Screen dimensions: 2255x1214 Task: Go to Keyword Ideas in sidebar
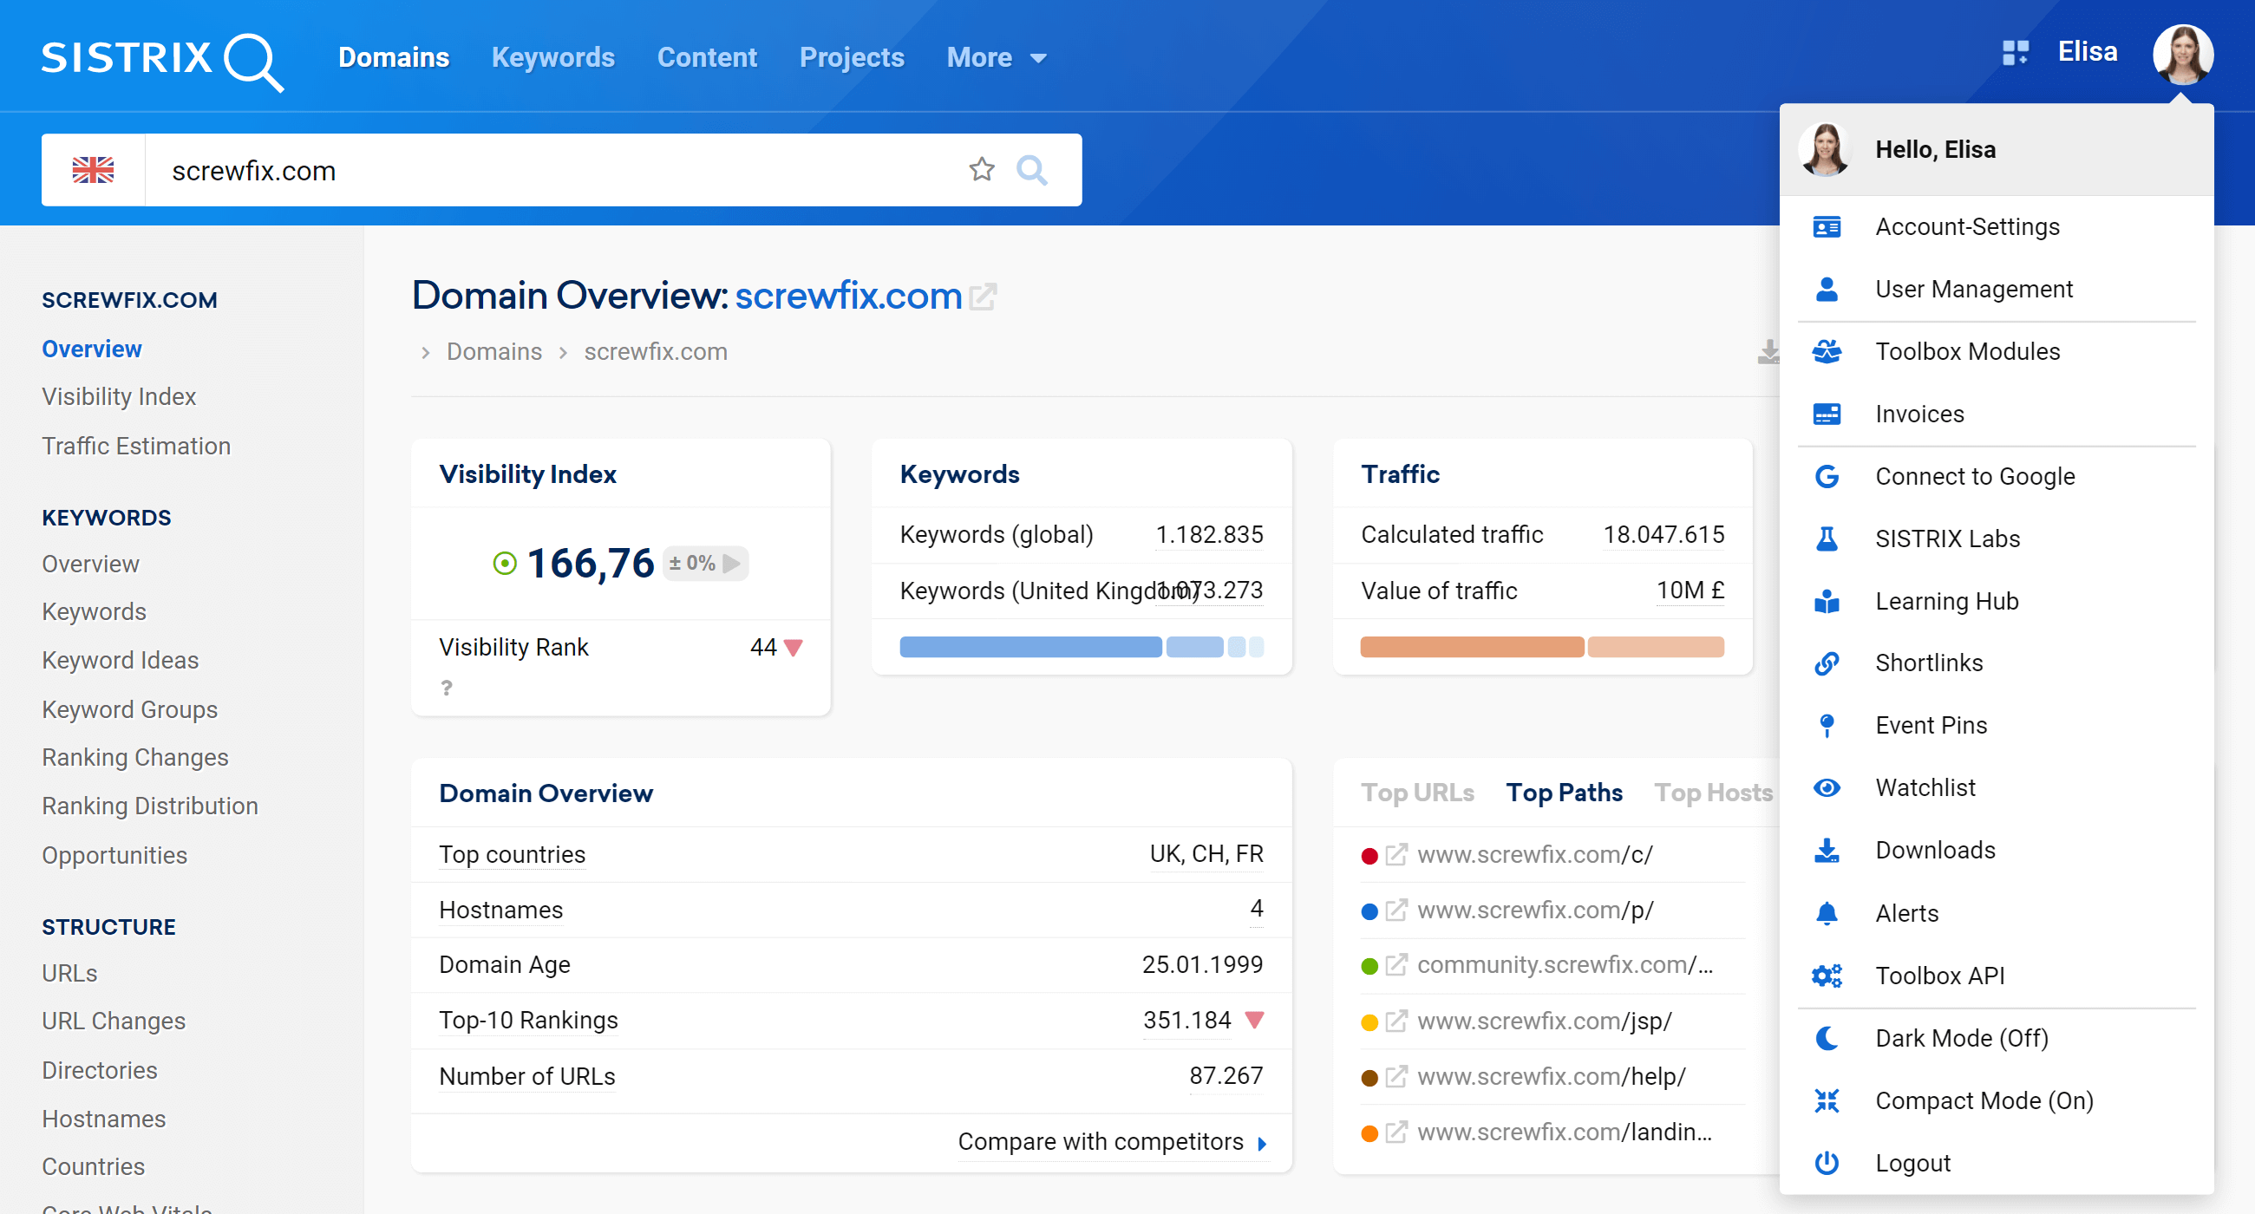pyautogui.click(x=120, y=661)
